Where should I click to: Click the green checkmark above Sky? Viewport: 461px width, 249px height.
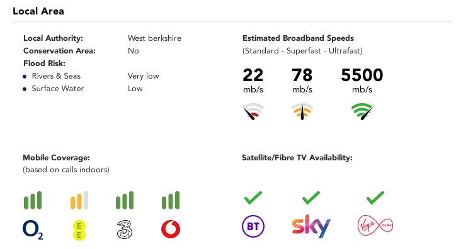[x=311, y=197]
